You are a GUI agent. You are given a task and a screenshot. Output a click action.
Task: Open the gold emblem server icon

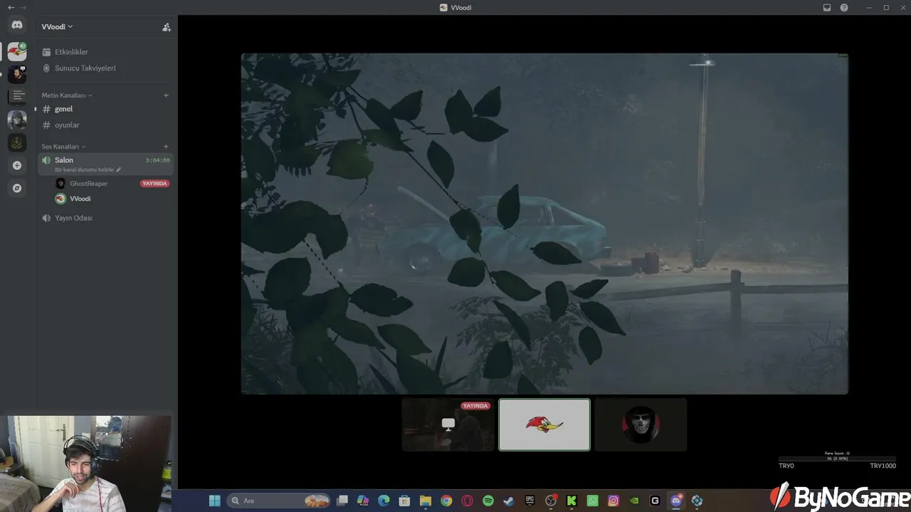coord(17,142)
